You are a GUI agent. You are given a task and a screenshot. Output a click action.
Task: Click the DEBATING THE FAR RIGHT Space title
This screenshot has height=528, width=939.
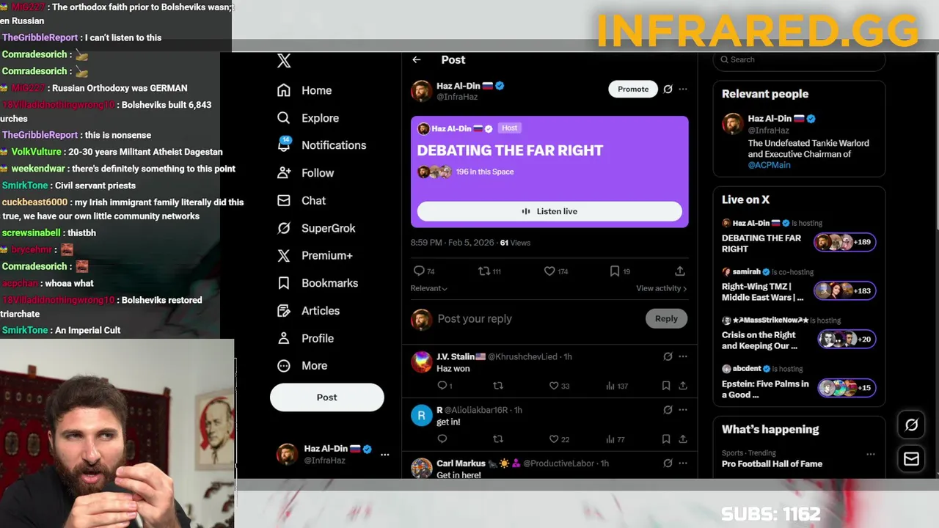[x=510, y=150]
